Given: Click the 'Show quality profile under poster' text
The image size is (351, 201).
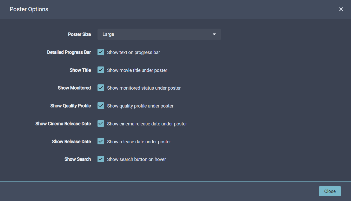Looking at the screenshot, I should point(140,106).
